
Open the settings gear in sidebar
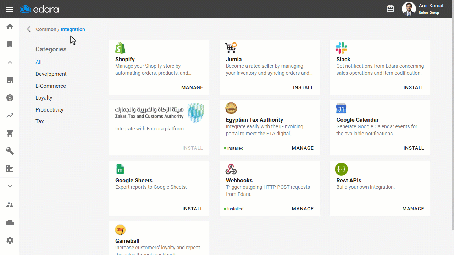click(10, 240)
